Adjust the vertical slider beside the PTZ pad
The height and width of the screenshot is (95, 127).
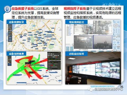pos(119,25)
